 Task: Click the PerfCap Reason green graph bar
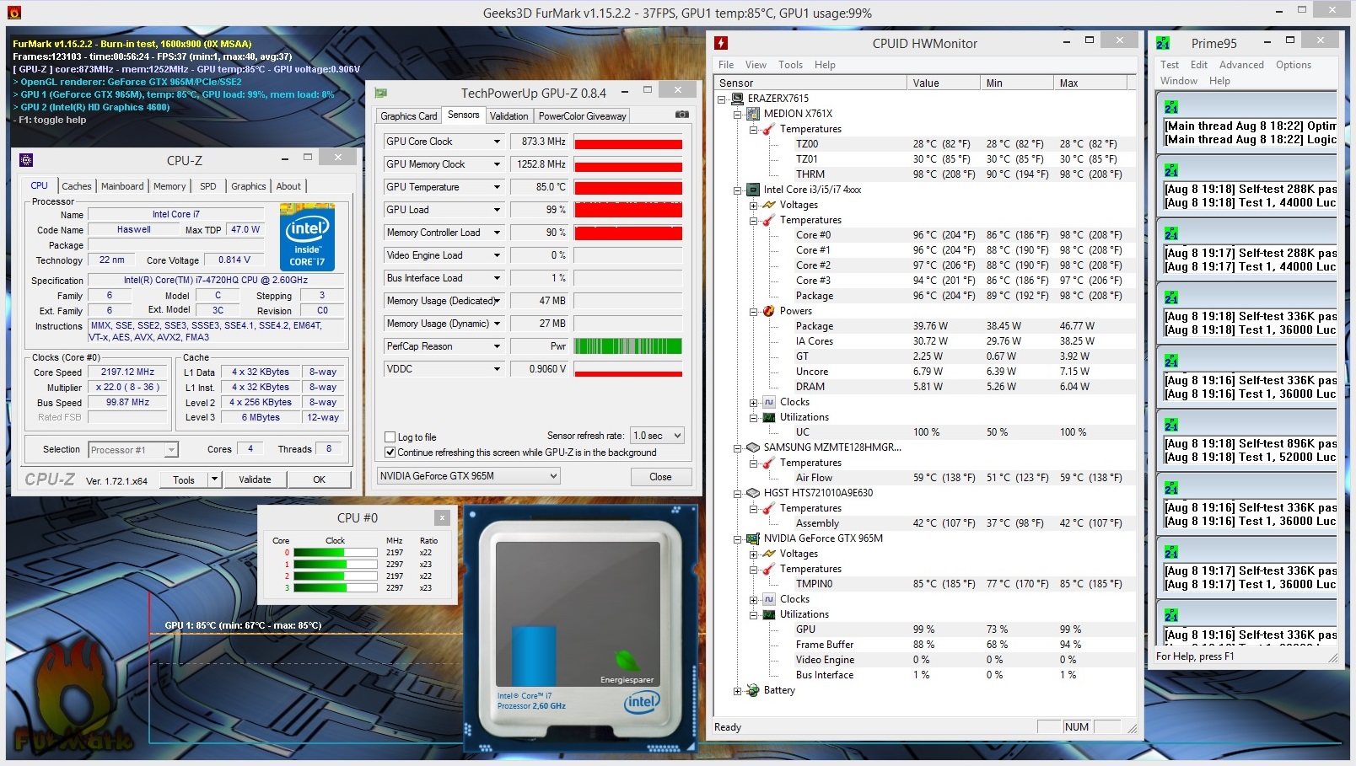point(628,346)
